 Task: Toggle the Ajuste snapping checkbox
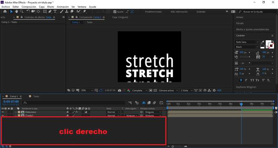115,11
